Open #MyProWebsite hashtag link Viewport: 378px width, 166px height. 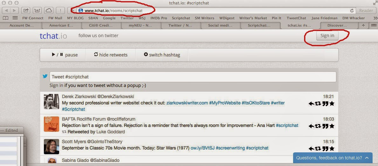[225, 103]
